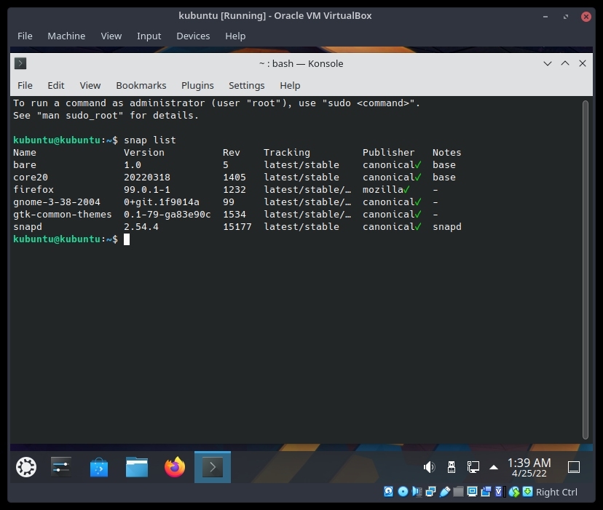Click VirtualBox shared folders status icon
The image size is (603, 510).
tap(458, 492)
